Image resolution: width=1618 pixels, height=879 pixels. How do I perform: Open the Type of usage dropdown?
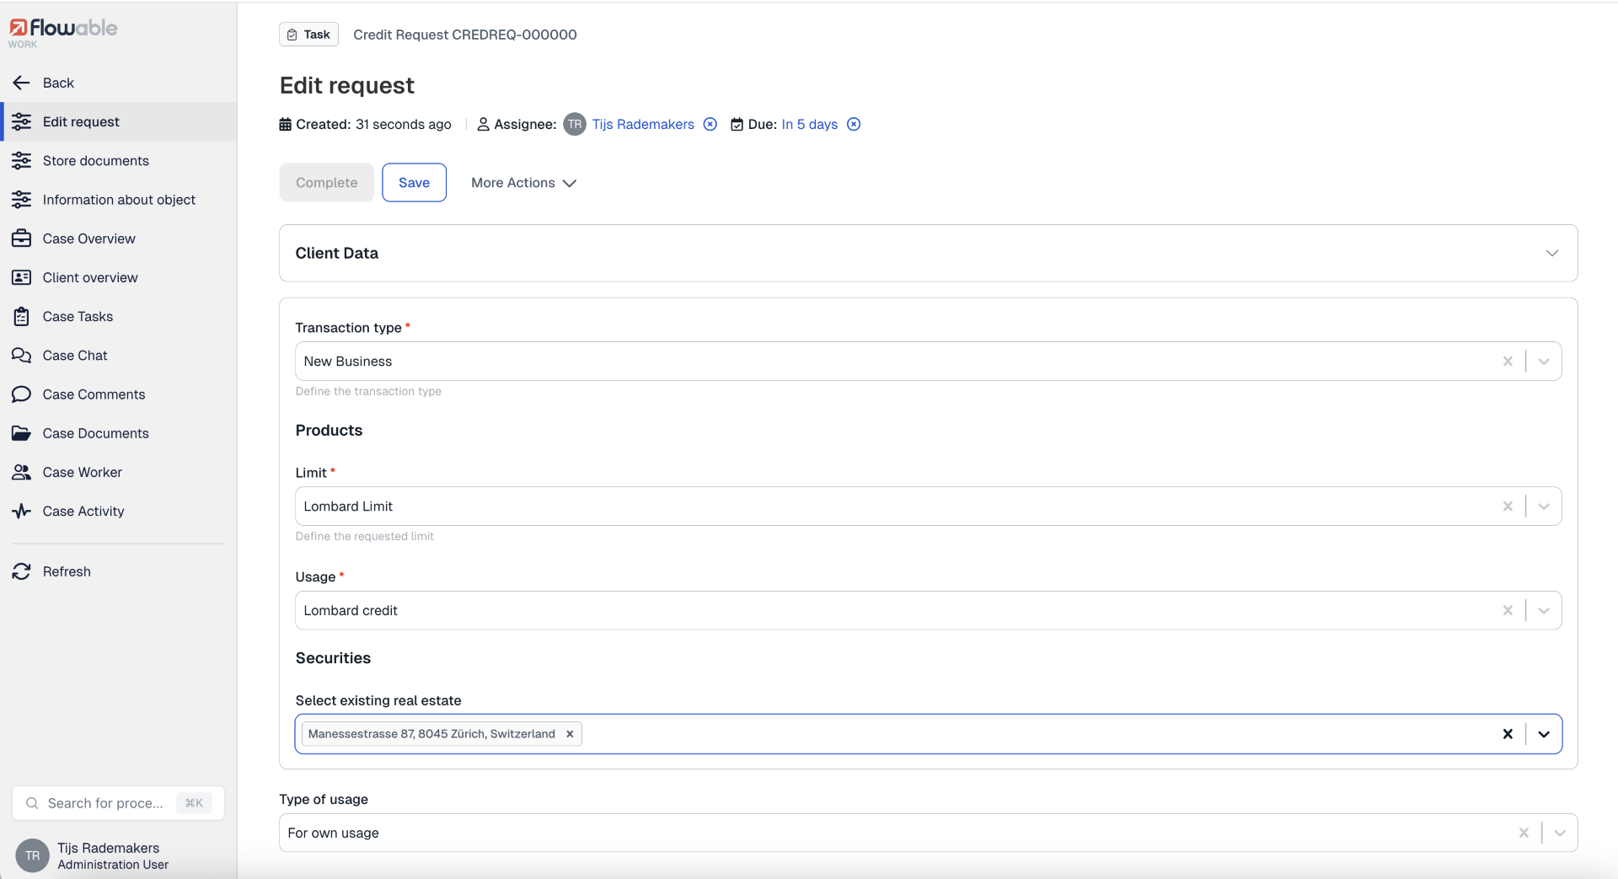[x=1560, y=833]
